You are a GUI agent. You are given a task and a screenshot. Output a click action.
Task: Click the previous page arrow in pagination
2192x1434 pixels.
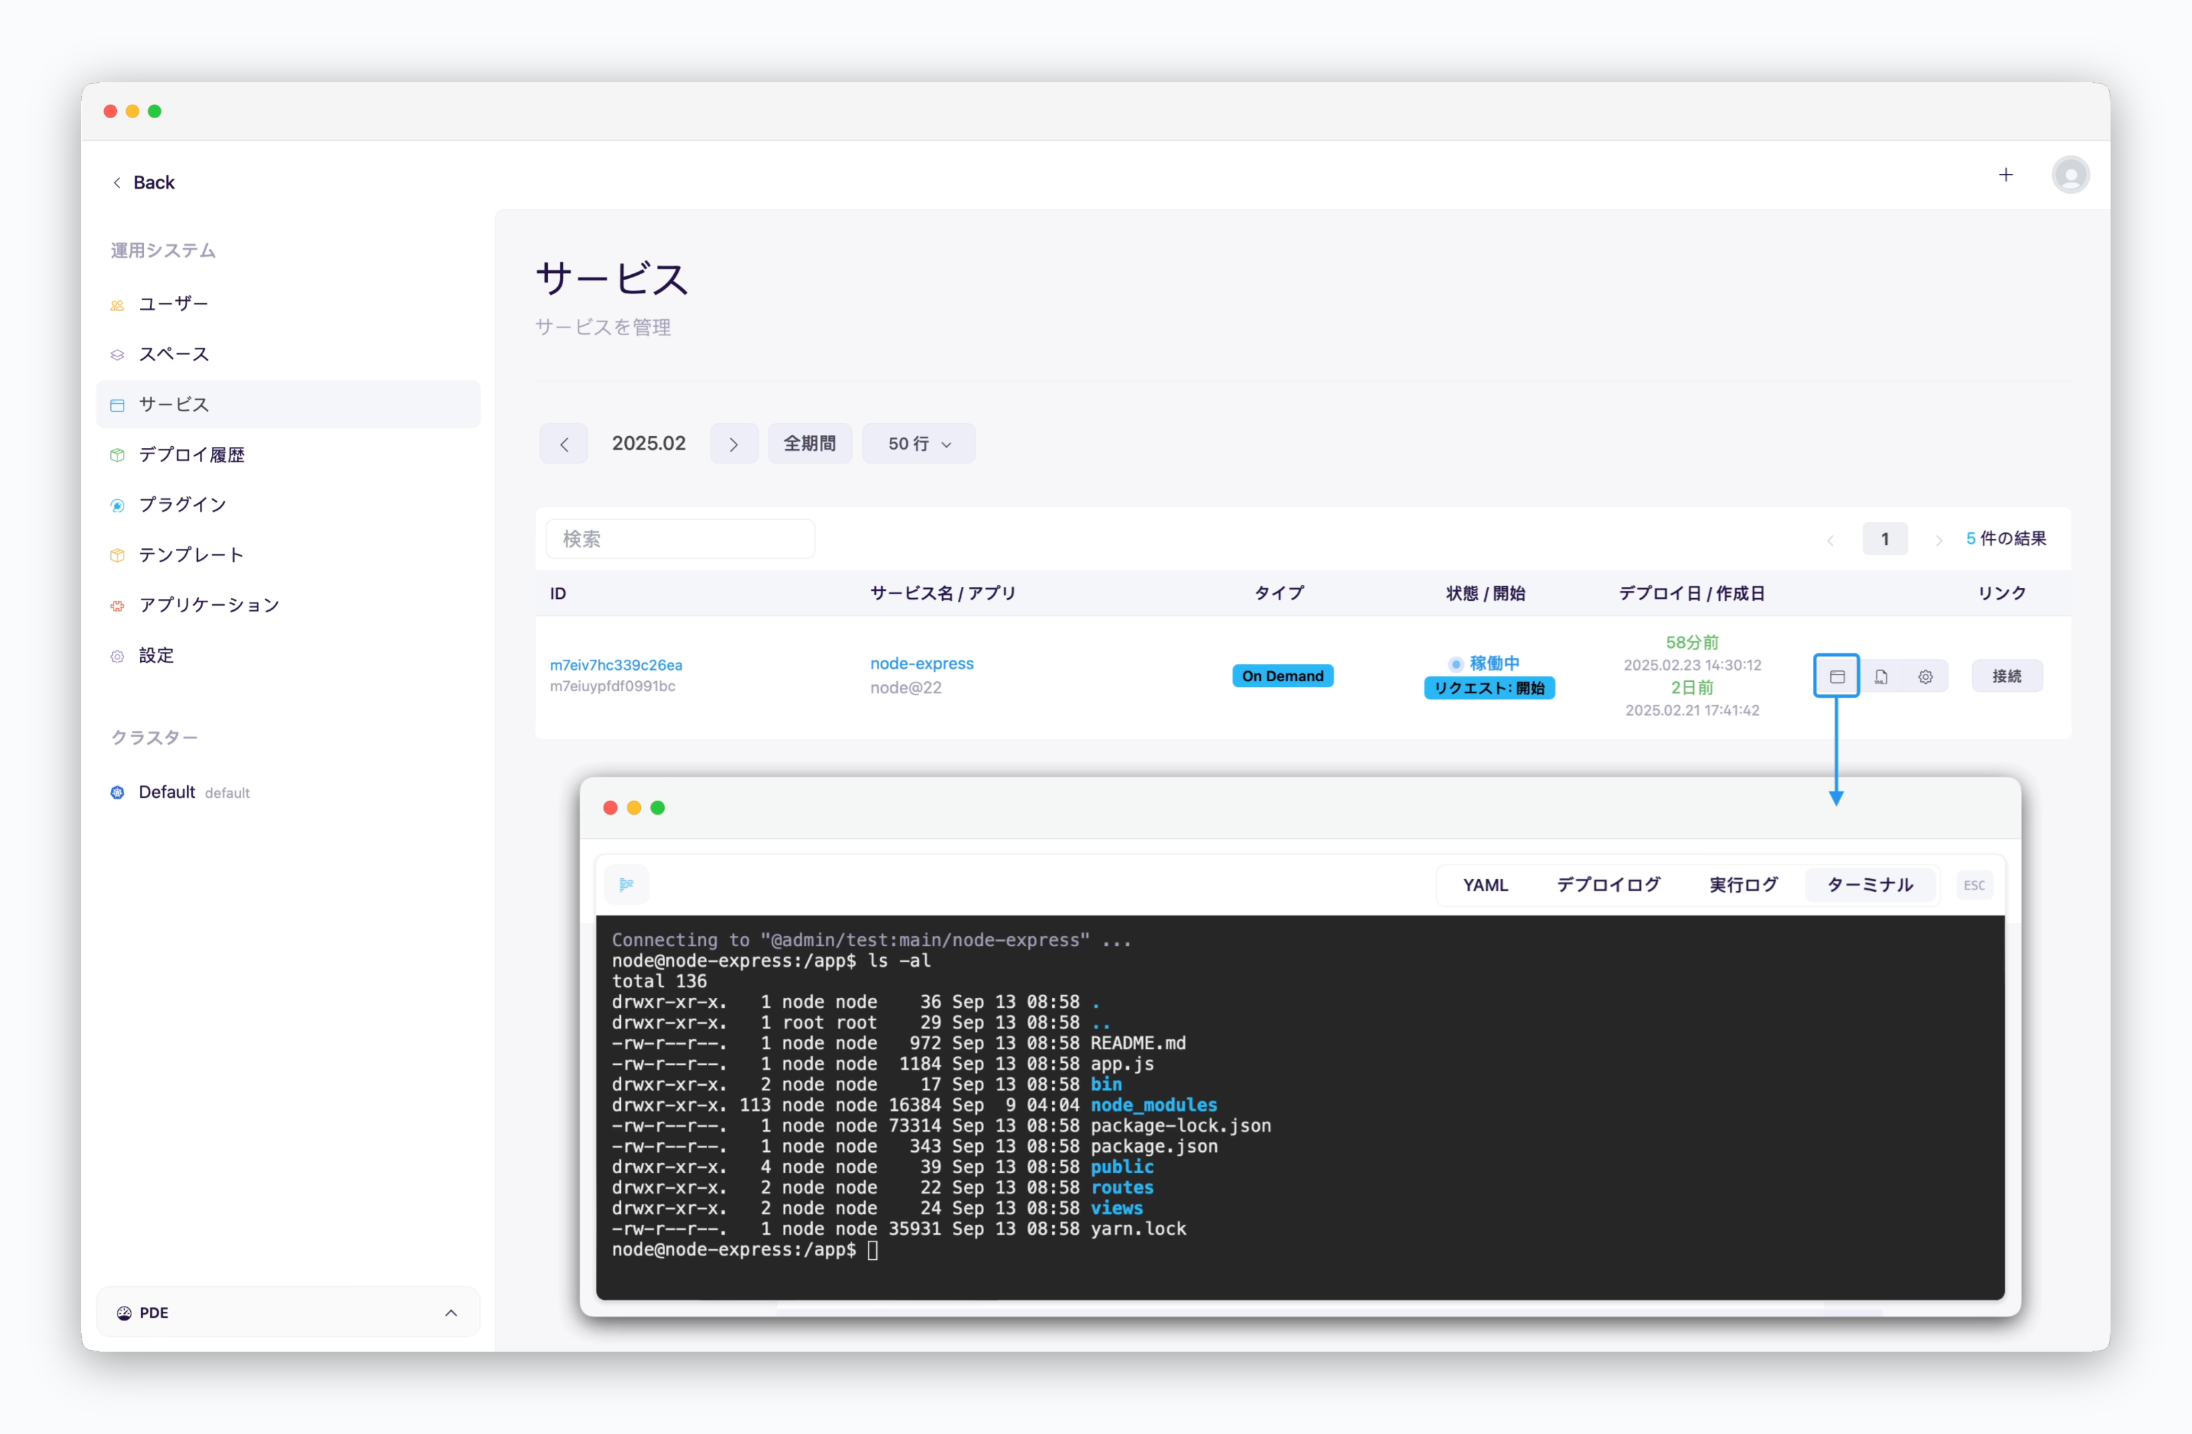click(x=1829, y=540)
